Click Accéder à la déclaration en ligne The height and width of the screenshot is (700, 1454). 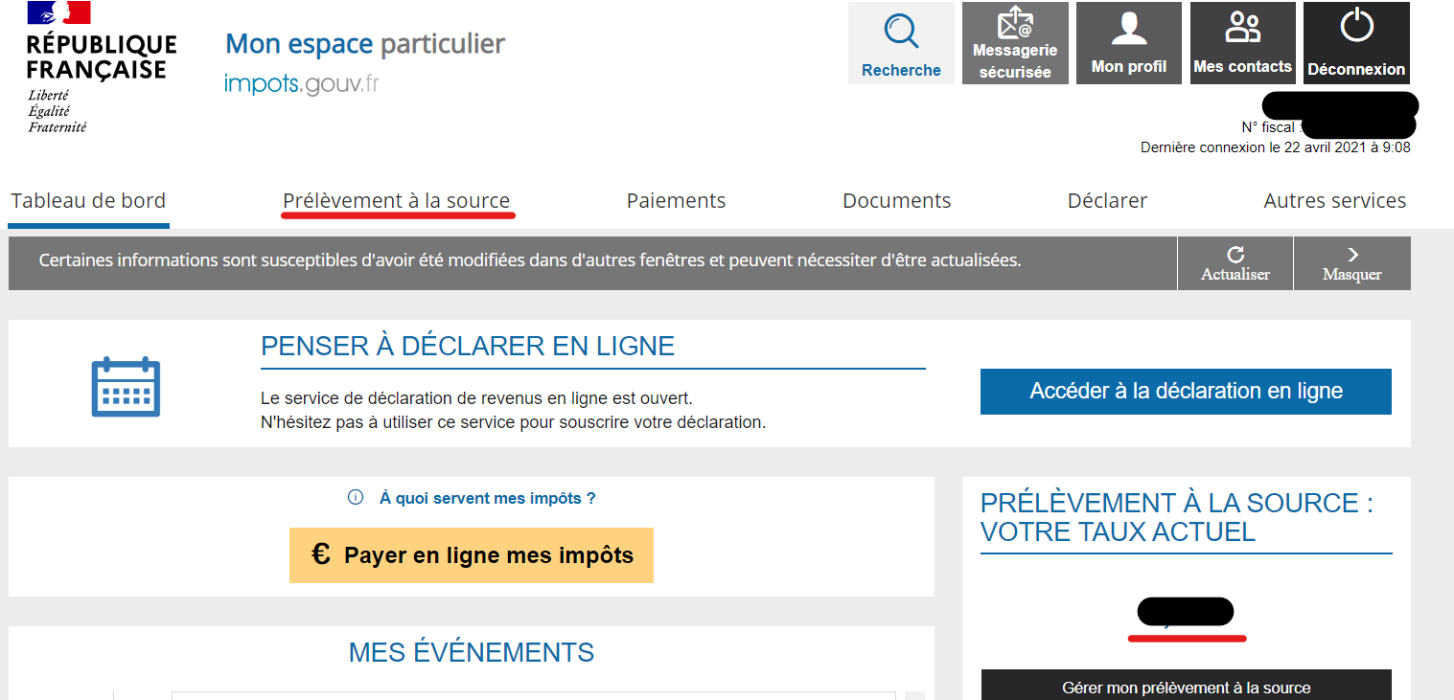pyautogui.click(x=1186, y=391)
